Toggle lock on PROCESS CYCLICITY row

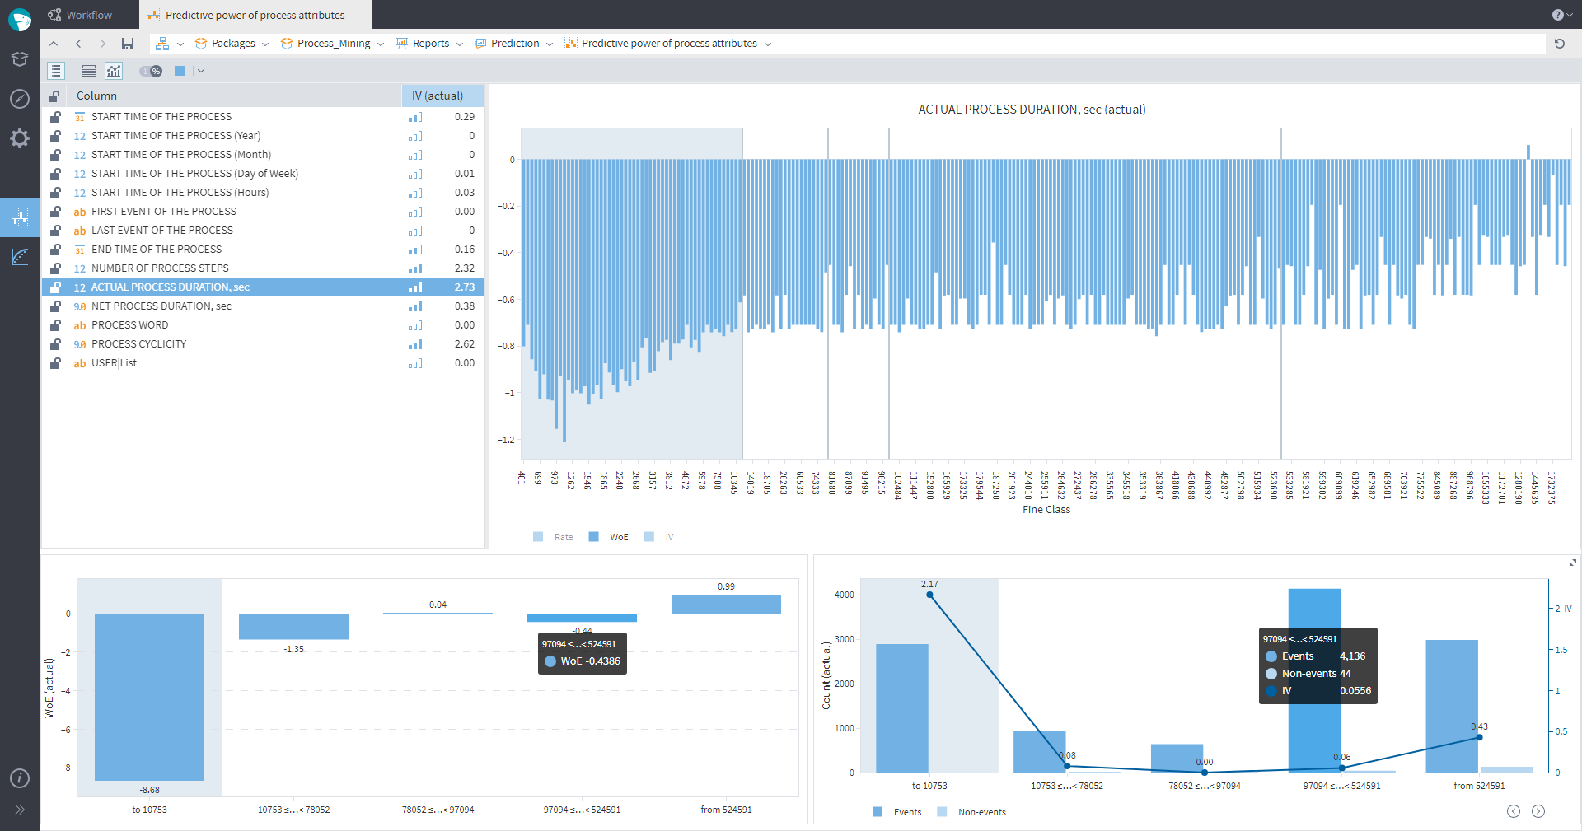click(x=55, y=344)
